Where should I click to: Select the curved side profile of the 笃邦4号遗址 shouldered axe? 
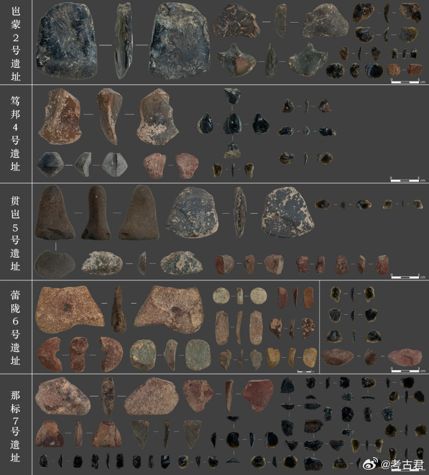pyautogui.click(x=109, y=116)
